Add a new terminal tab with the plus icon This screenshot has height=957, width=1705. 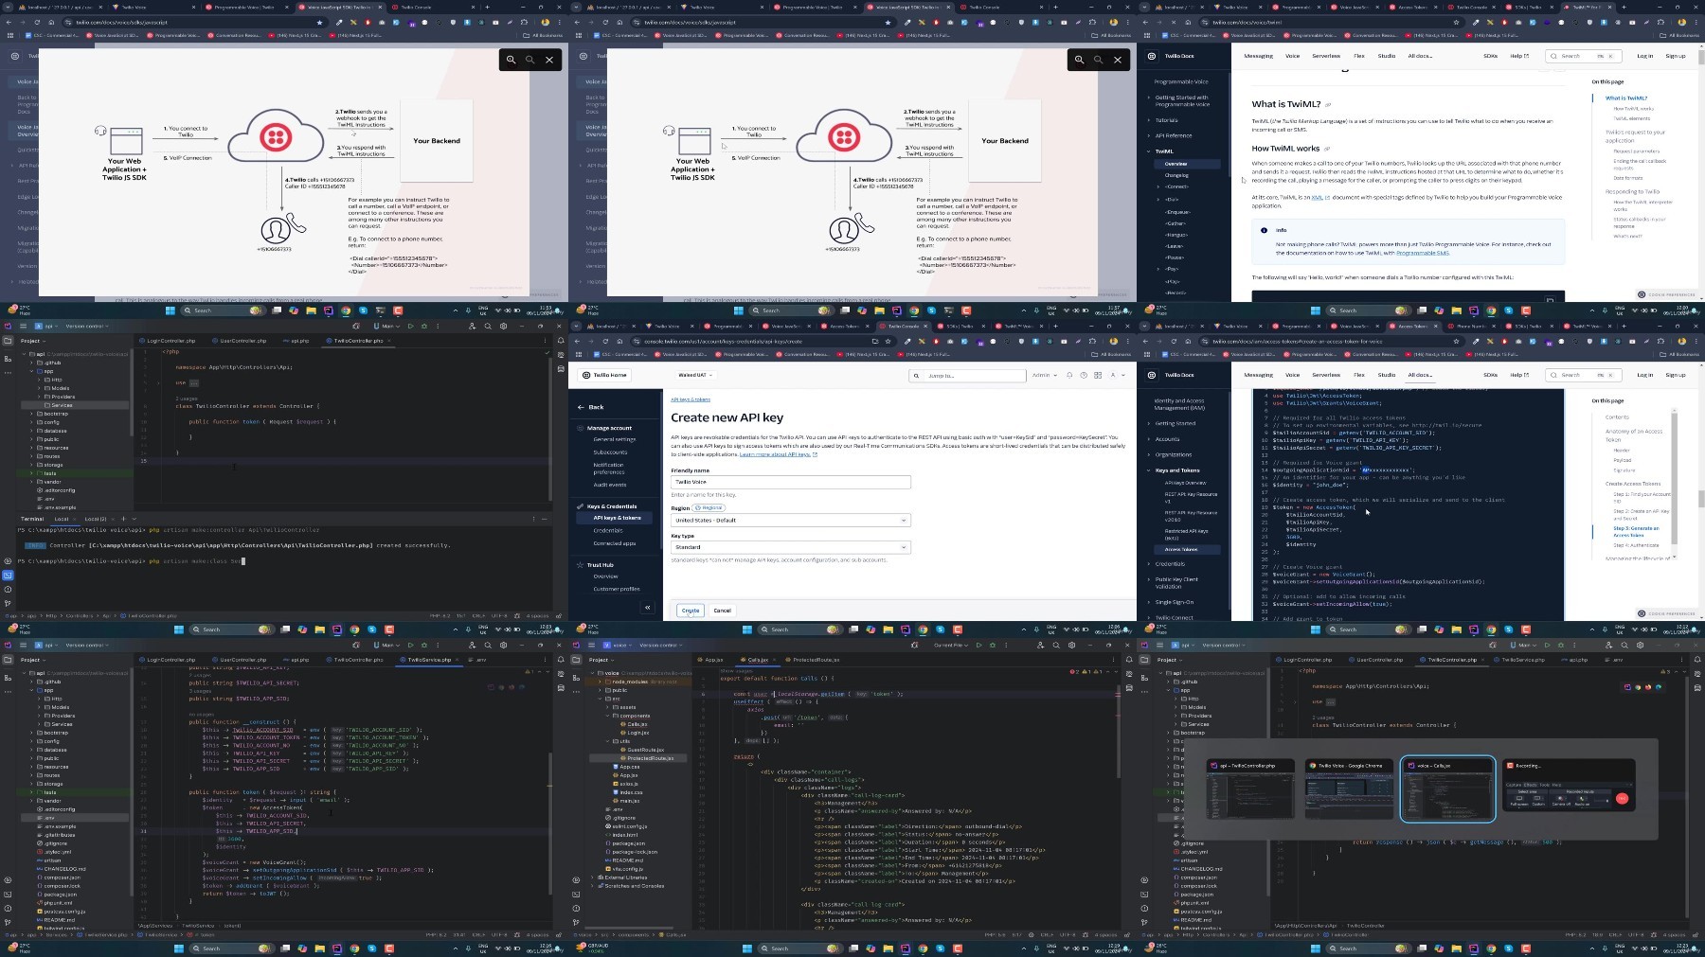123,519
